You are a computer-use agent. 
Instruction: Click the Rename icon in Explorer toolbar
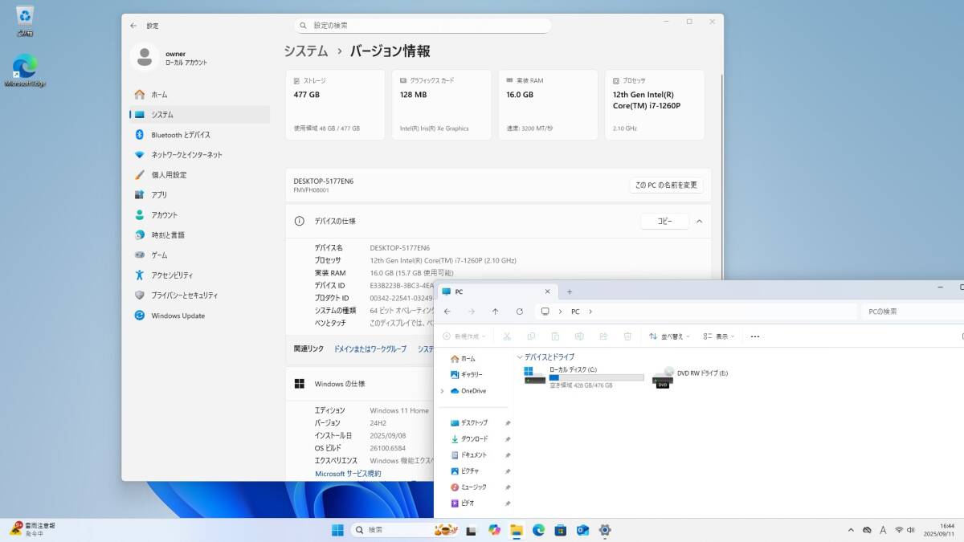tap(579, 336)
